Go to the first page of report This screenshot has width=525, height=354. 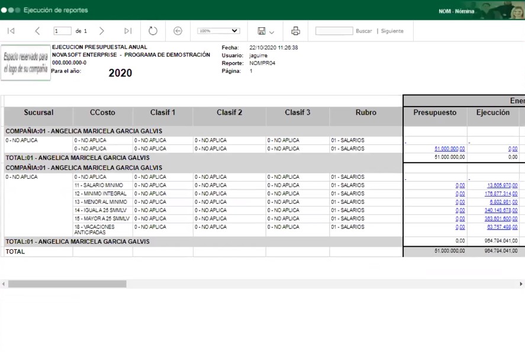(x=11, y=31)
